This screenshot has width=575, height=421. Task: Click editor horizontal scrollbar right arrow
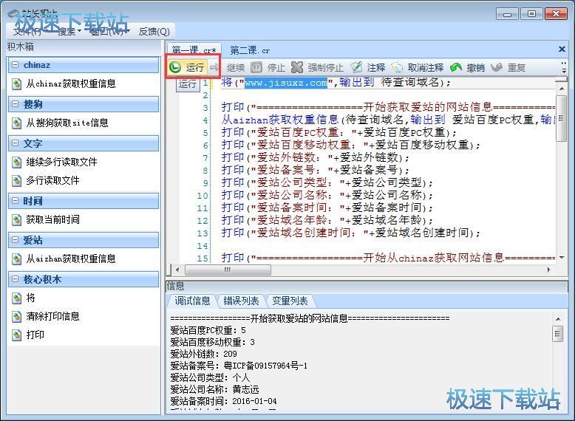coord(548,270)
